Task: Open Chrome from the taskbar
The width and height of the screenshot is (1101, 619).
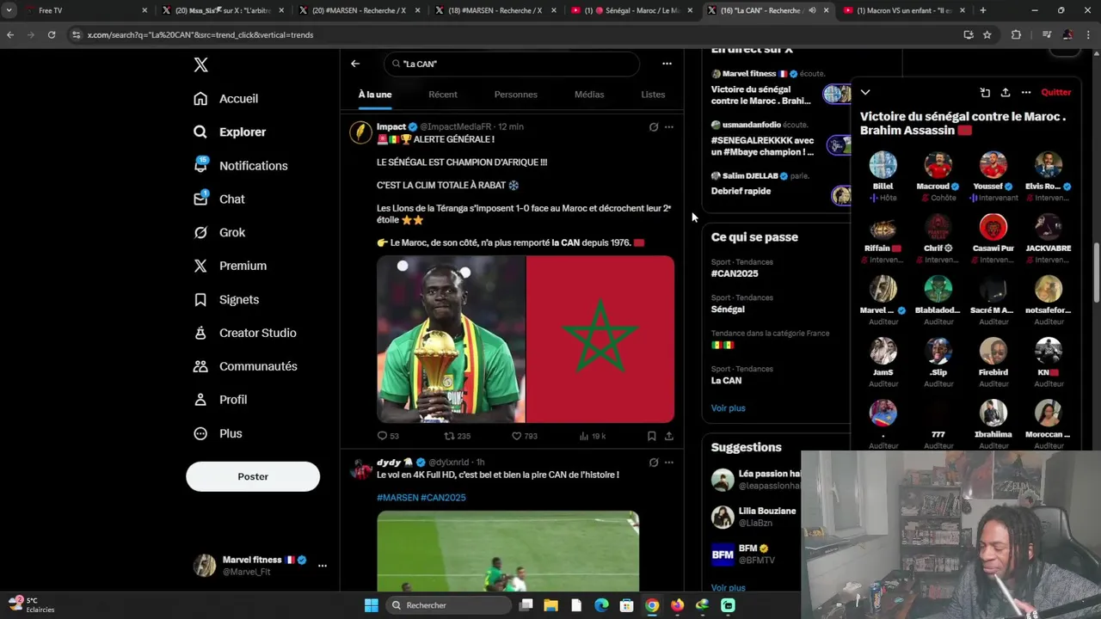Action: (652, 605)
